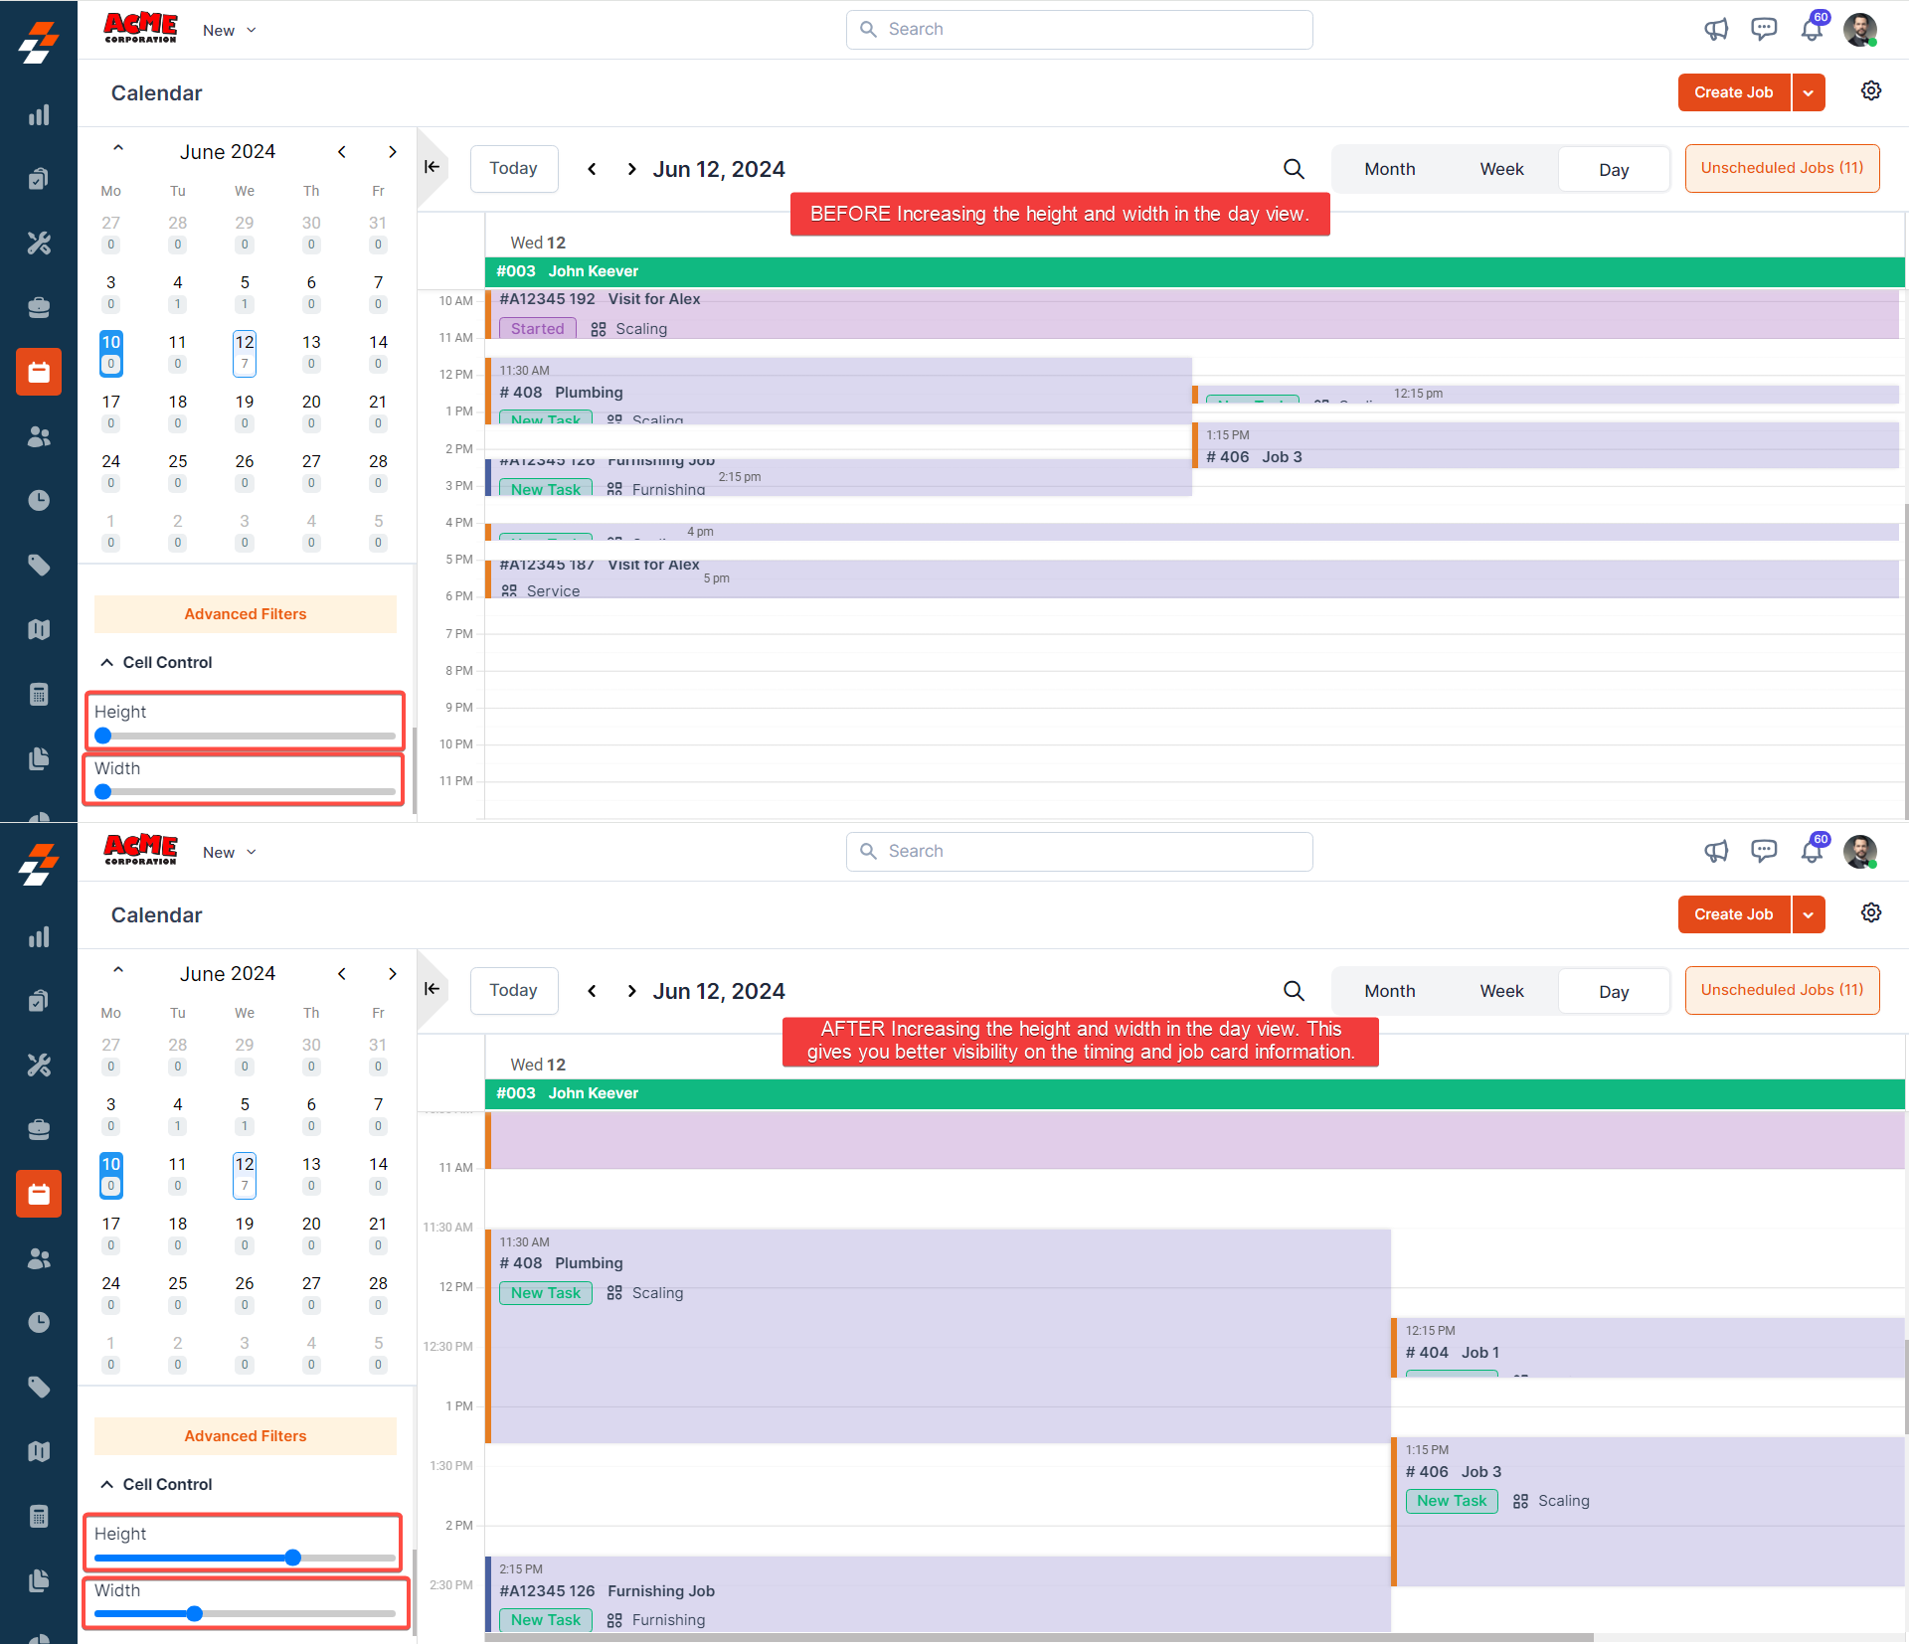Image resolution: width=1909 pixels, height=1644 pixels.
Task: Switch to Month view in upper calendar
Action: [x=1389, y=169]
